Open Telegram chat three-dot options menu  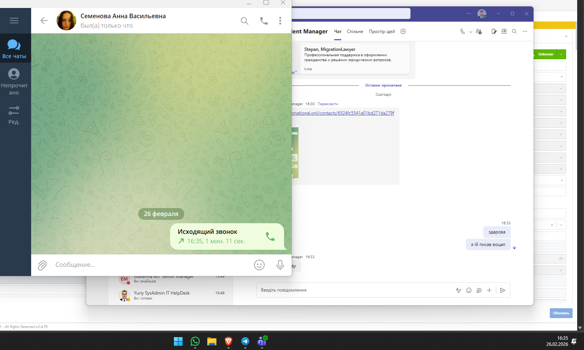click(x=280, y=21)
